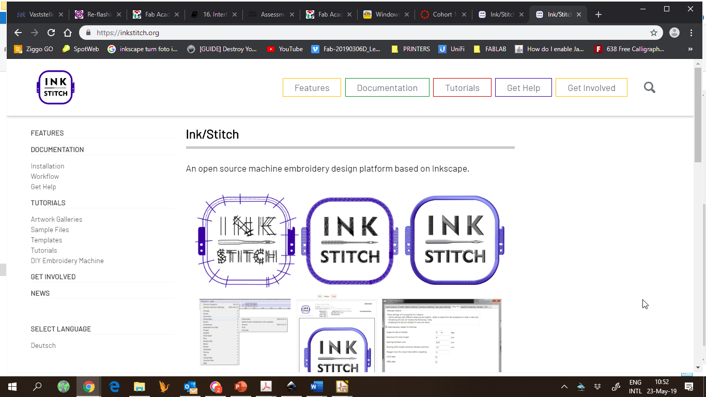Click the Get Involved navigation button
This screenshot has width=706, height=397.
click(x=591, y=87)
